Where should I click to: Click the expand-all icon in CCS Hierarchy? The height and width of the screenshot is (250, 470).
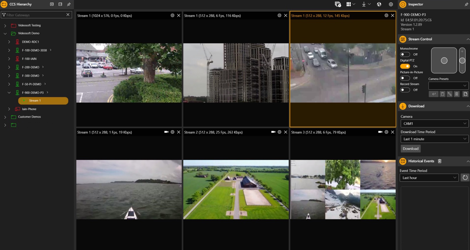52,4
